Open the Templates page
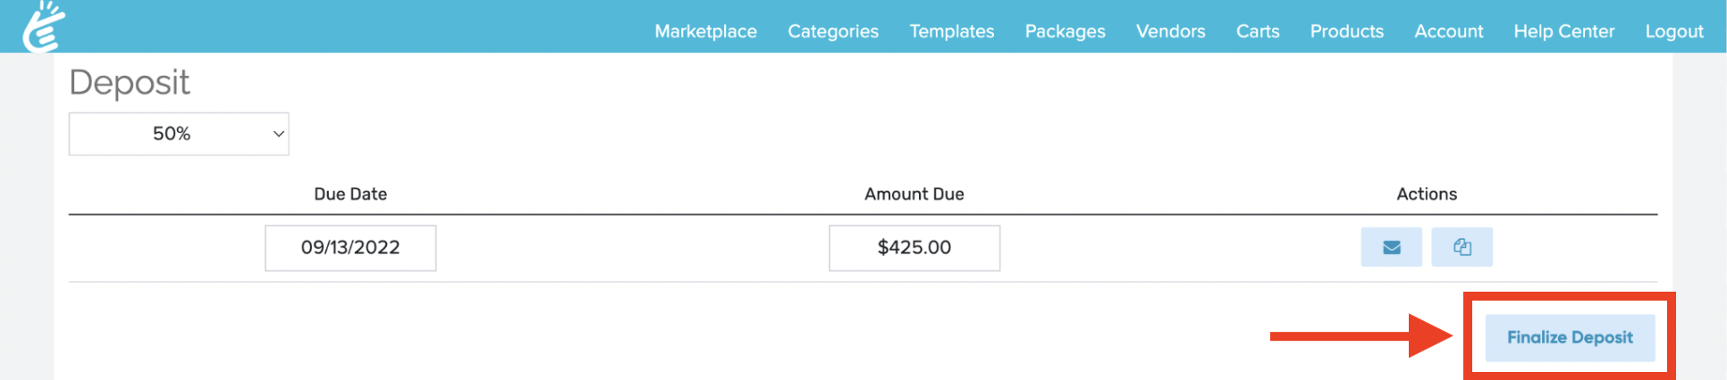Image resolution: width=1727 pixels, height=380 pixels. pyautogui.click(x=951, y=31)
